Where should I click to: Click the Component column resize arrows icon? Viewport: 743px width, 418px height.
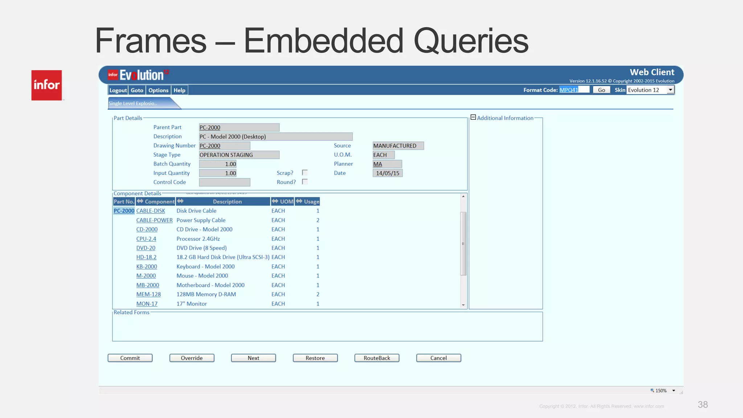[140, 201]
